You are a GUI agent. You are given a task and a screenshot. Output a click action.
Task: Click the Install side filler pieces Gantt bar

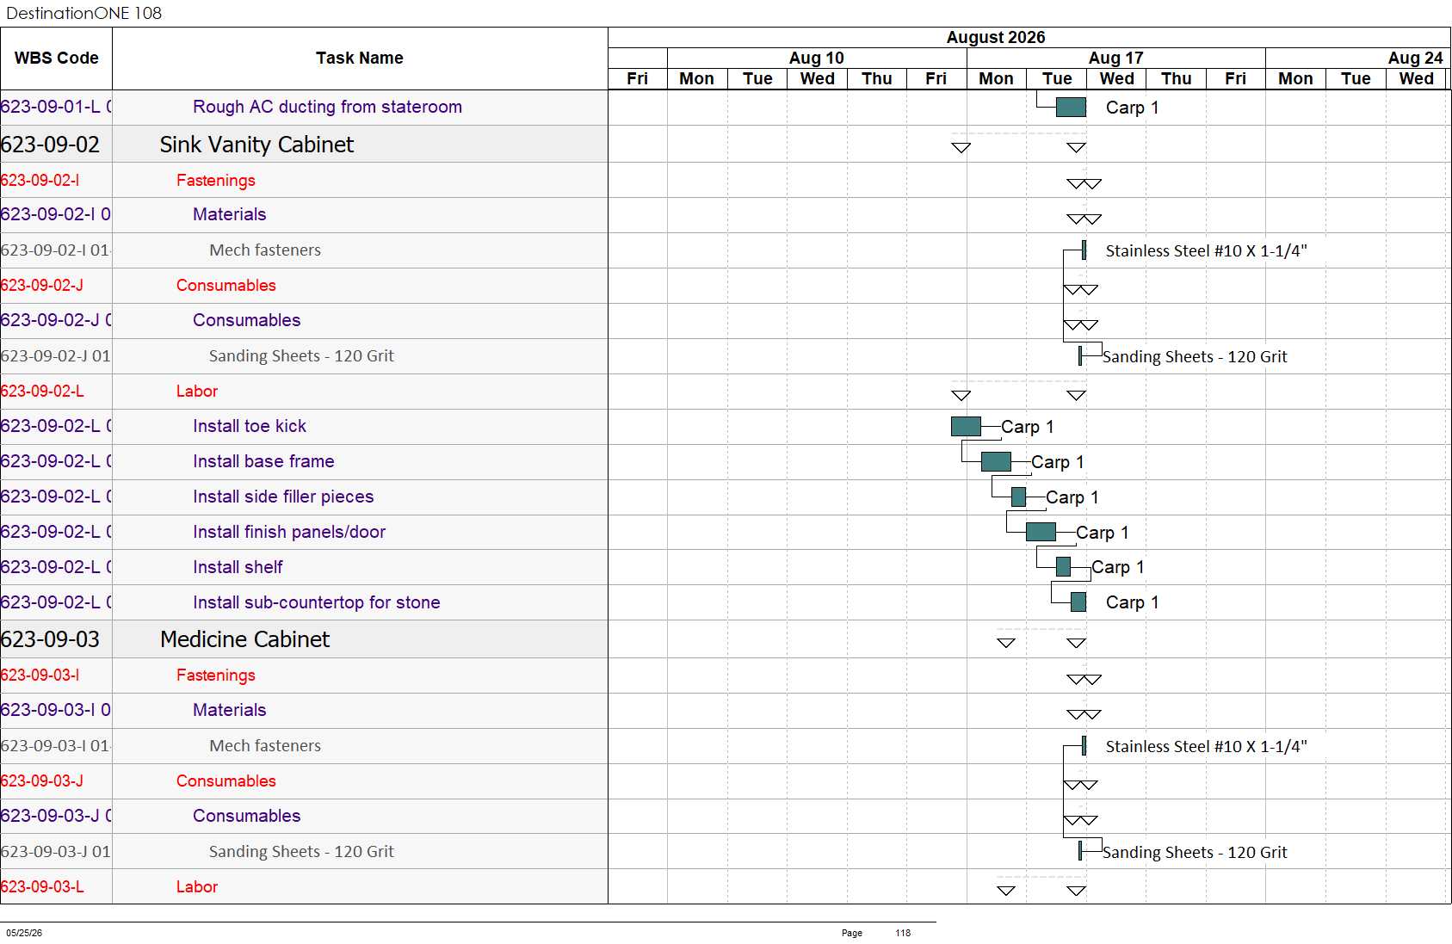[x=1018, y=497]
